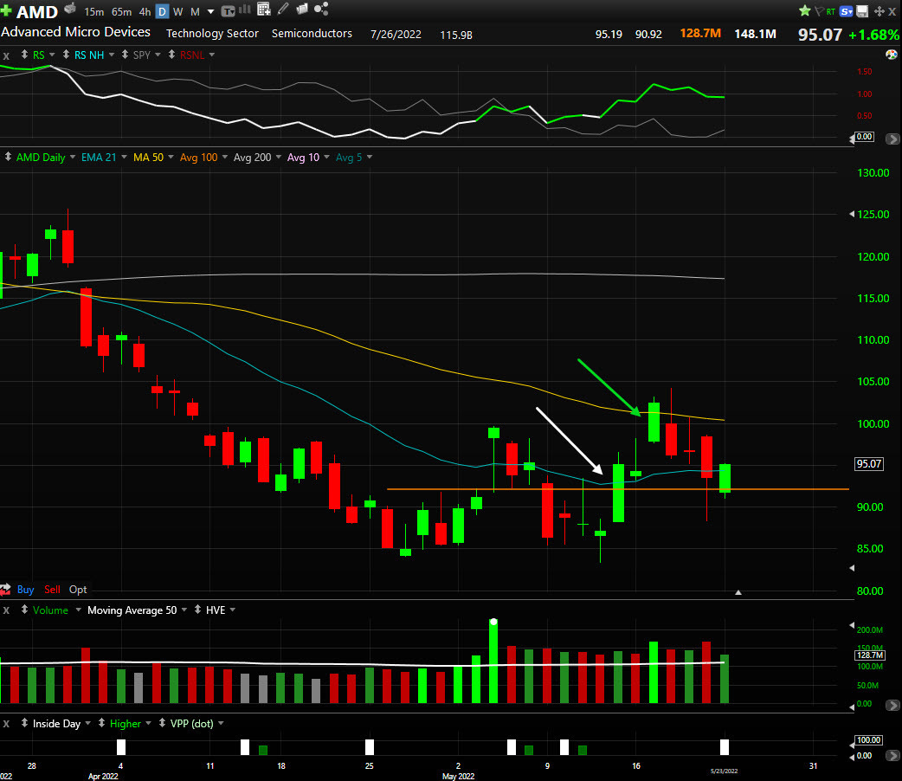Close the Volume pane with x

point(6,610)
